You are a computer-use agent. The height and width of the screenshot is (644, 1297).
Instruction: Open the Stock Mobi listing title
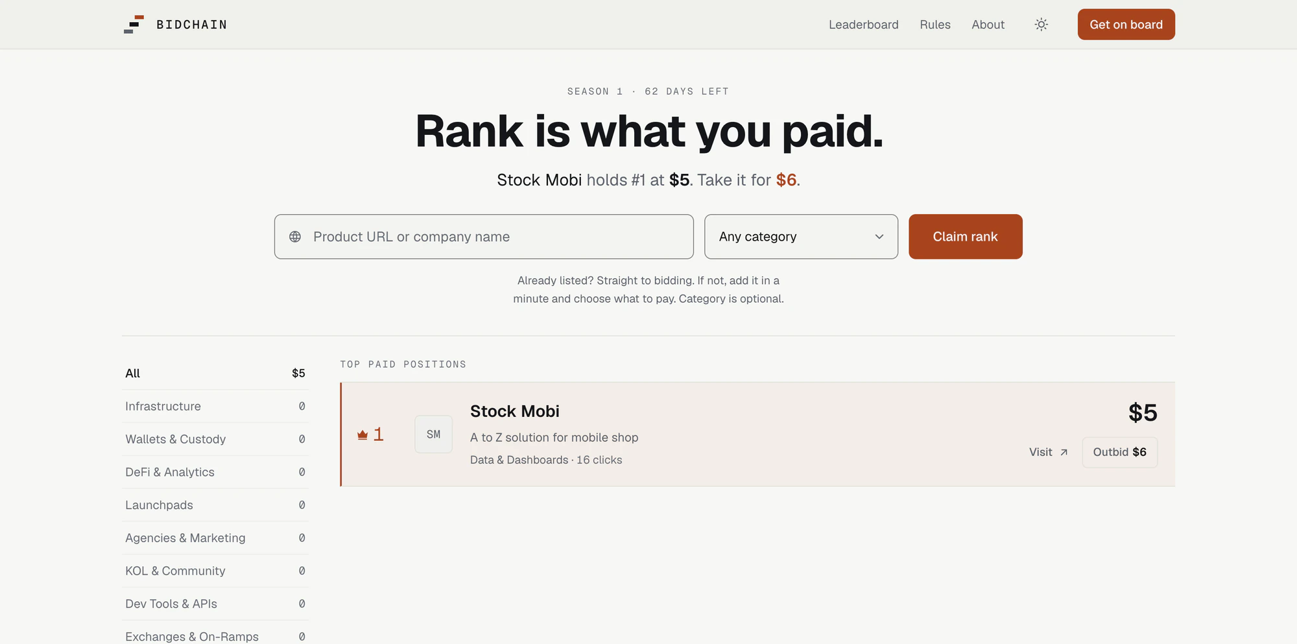514,411
